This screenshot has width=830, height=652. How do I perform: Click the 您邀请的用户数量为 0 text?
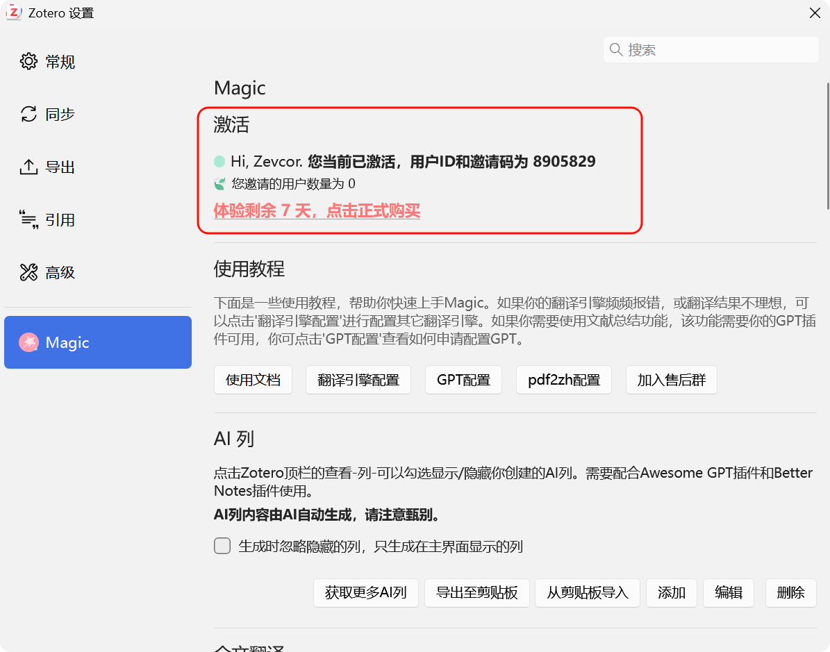[x=293, y=183]
